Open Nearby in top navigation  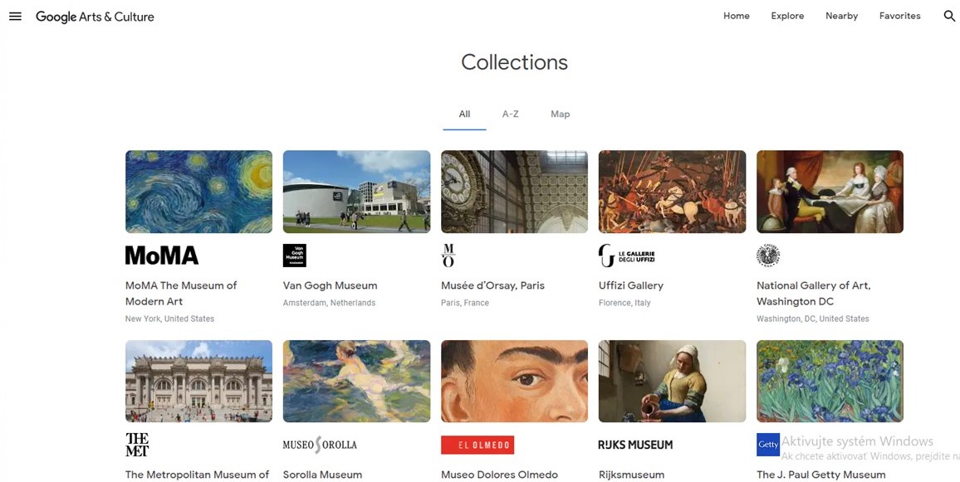(842, 17)
